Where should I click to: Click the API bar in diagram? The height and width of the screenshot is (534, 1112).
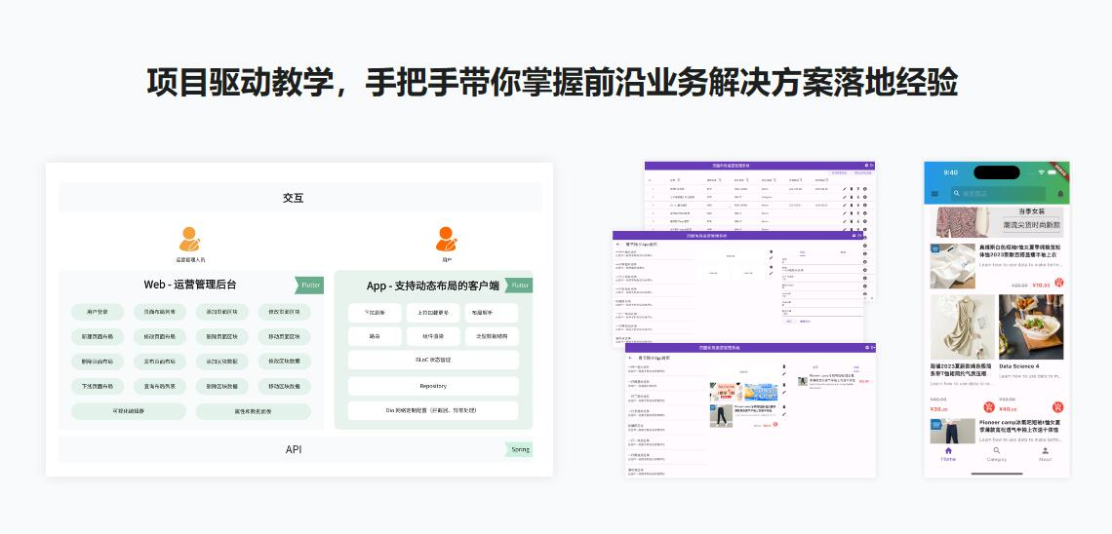pyautogui.click(x=294, y=449)
